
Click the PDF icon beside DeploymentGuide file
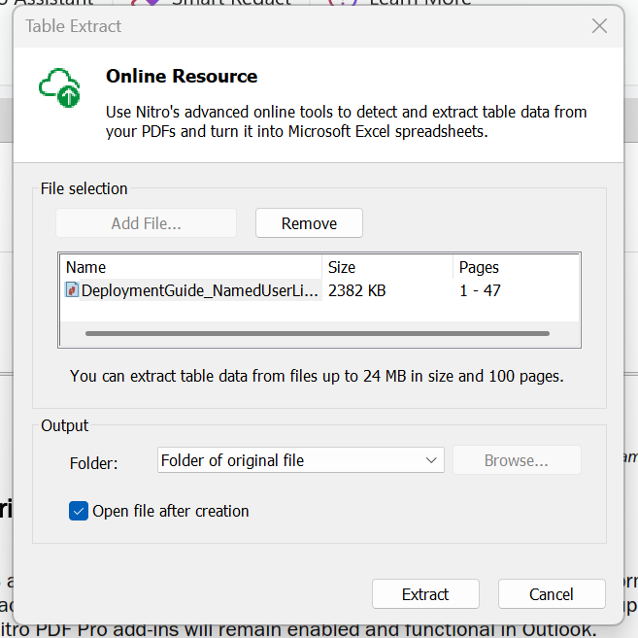(72, 289)
